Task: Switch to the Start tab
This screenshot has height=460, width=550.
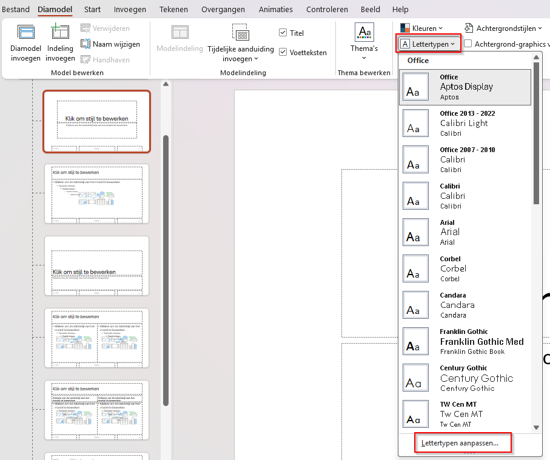Action: (x=92, y=10)
